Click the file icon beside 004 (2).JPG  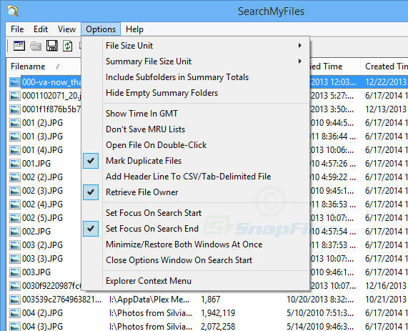pos(15,313)
